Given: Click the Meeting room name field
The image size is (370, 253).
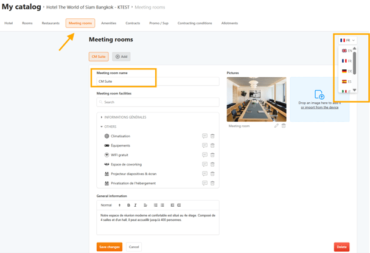Looking at the screenshot, I should pyautogui.click(x=157, y=81).
